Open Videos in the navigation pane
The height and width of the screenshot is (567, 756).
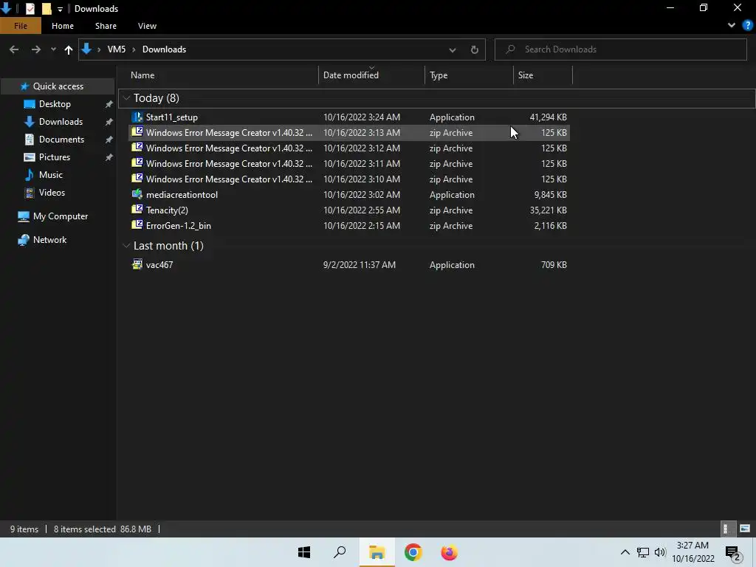coord(52,193)
